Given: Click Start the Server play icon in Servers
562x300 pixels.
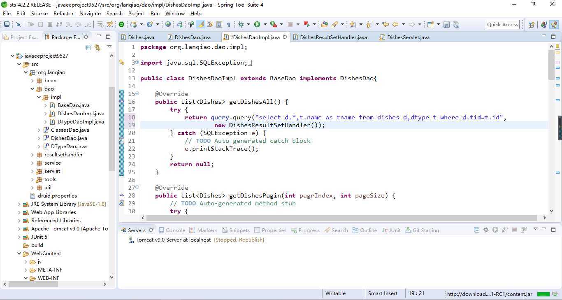Looking at the screenshot, I should [x=495, y=230].
